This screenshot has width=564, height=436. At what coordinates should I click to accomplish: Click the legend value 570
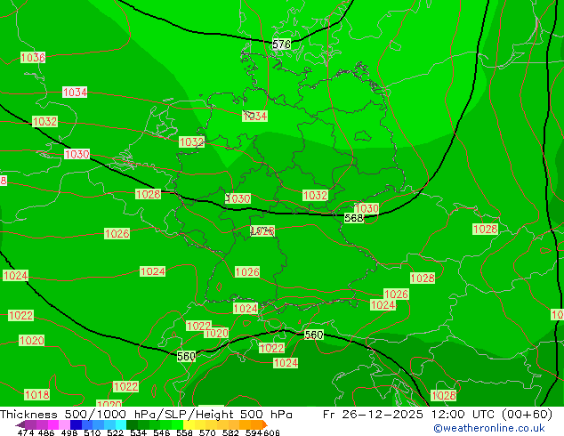coord(207,432)
